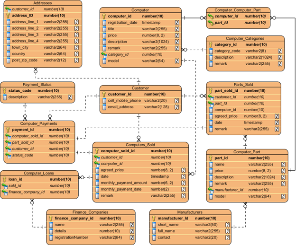Click the computer_sold_id column in Computer_Payments
The height and width of the screenshot is (245, 296).
(x=28, y=136)
